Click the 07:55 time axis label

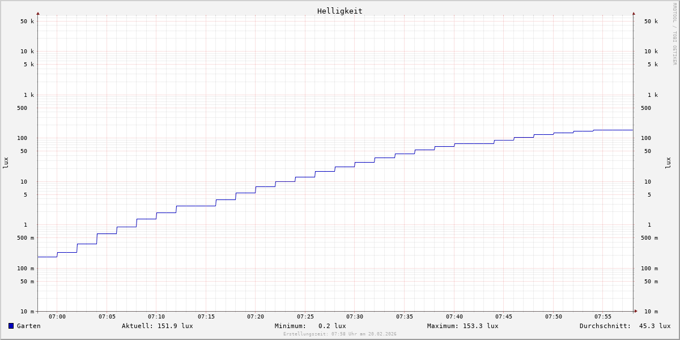tap(603, 317)
